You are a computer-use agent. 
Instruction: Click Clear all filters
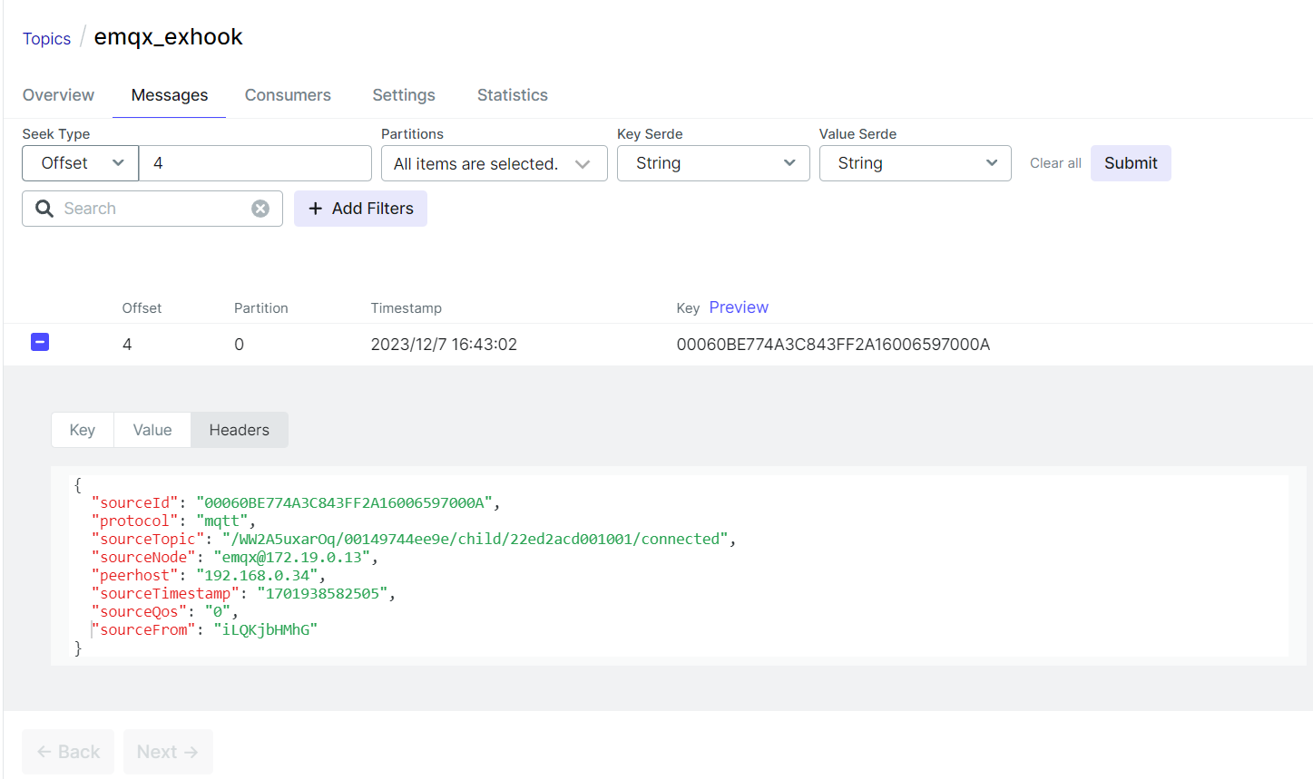tap(1055, 163)
